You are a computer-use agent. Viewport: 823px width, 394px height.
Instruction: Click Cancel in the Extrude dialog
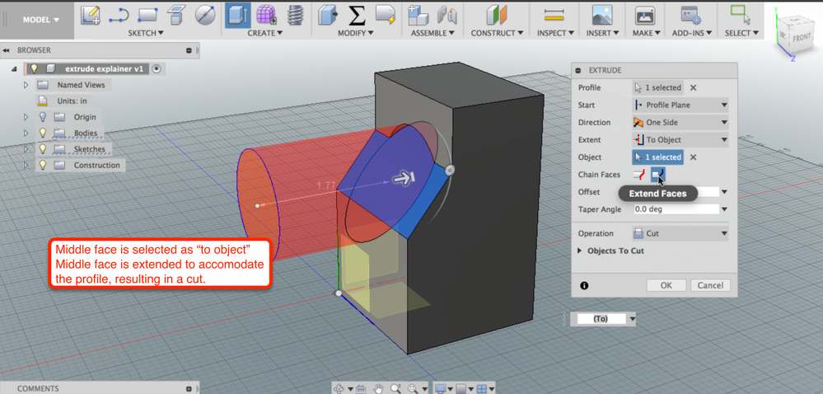(x=710, y=285)
